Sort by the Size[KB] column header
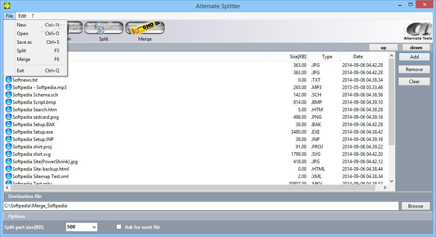The height and width of the screenshot is (237, 436). pos(289,57)
